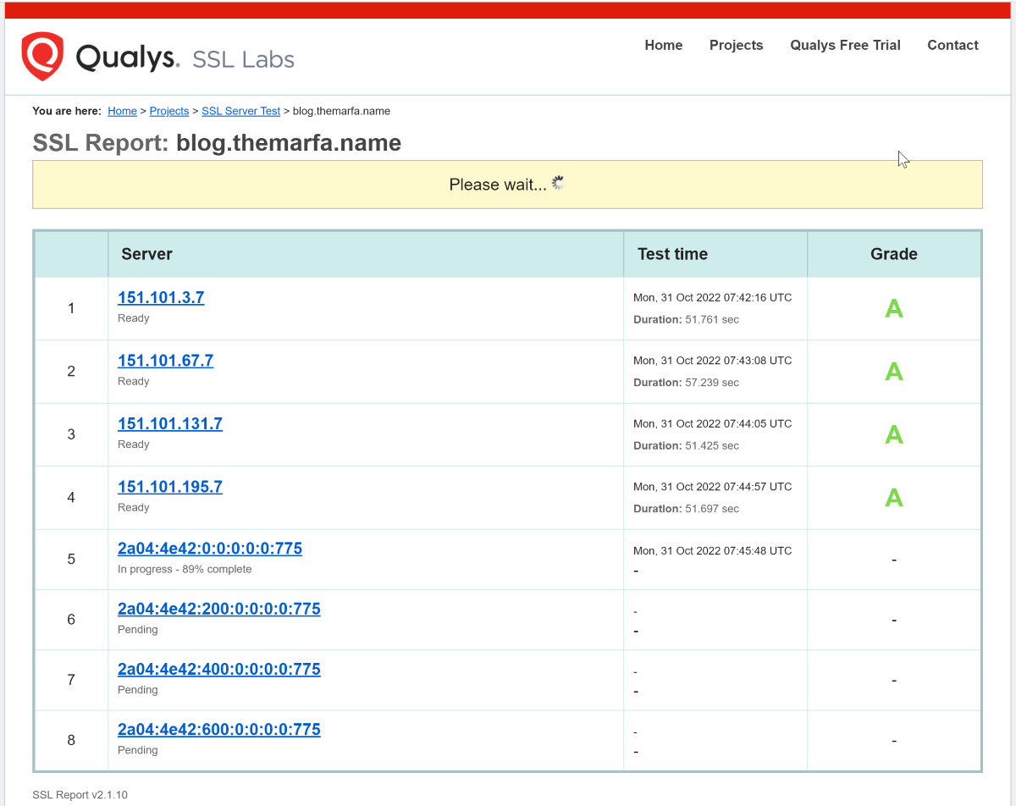Click the Ready status under 151.101.131.7
Viewport: 1016px width, 806px height.
[134, 444]
